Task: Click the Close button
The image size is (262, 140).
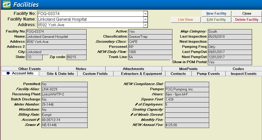Action: coord(247,14)
